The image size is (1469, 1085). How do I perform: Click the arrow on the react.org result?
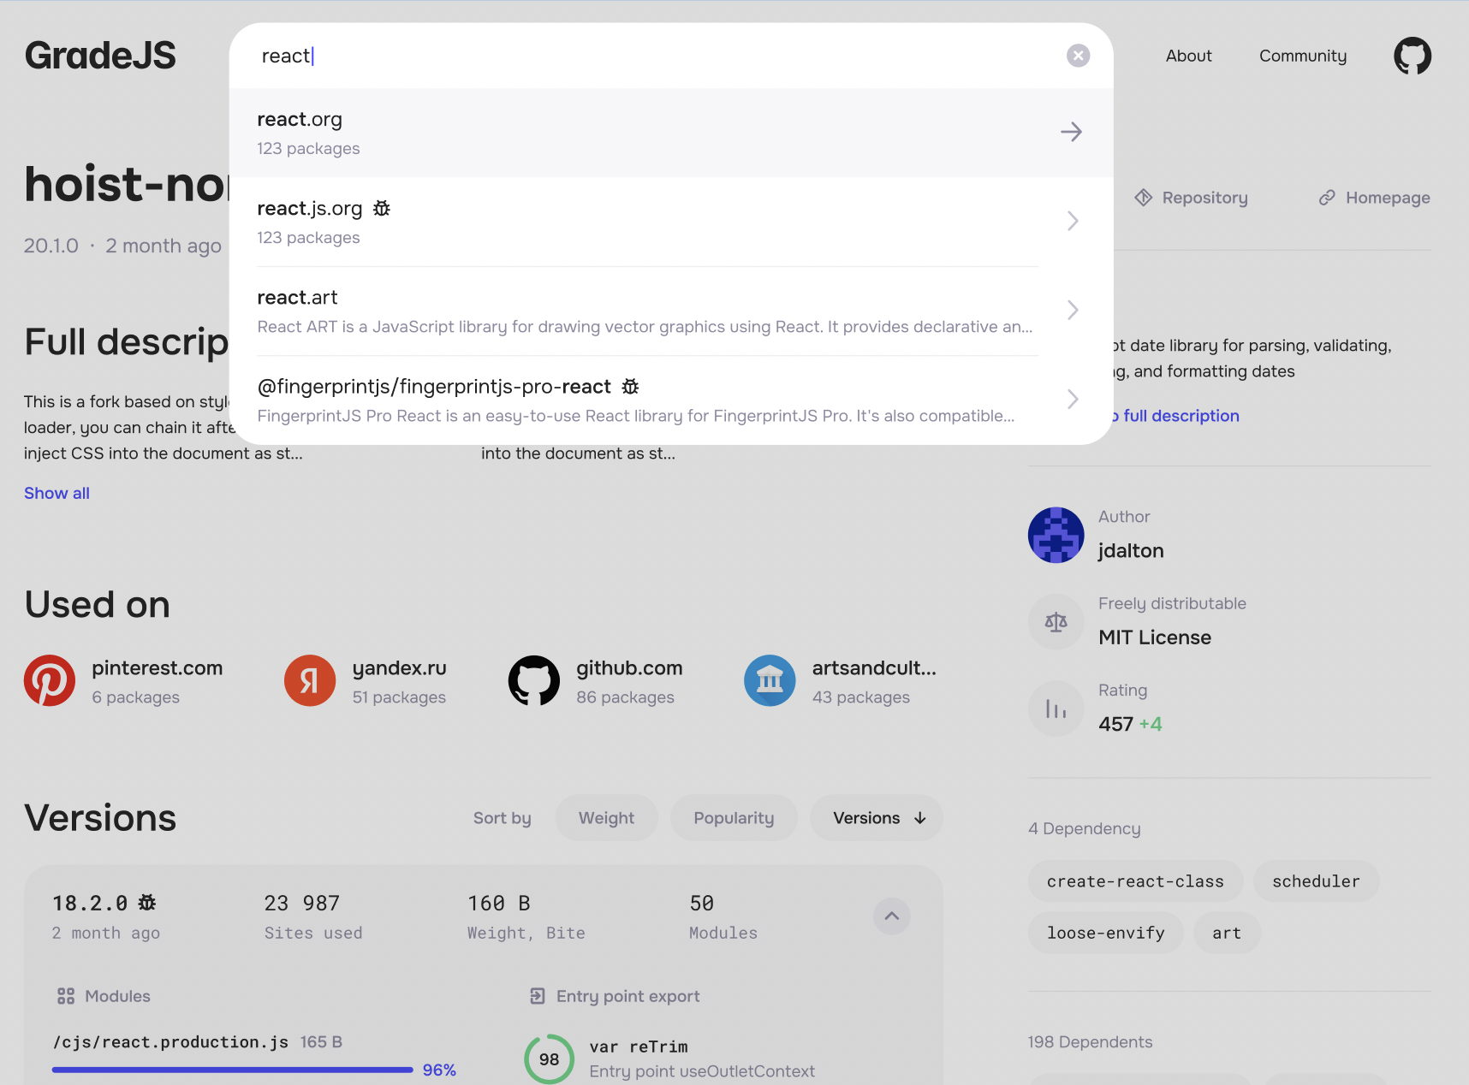coord(1071,132)
